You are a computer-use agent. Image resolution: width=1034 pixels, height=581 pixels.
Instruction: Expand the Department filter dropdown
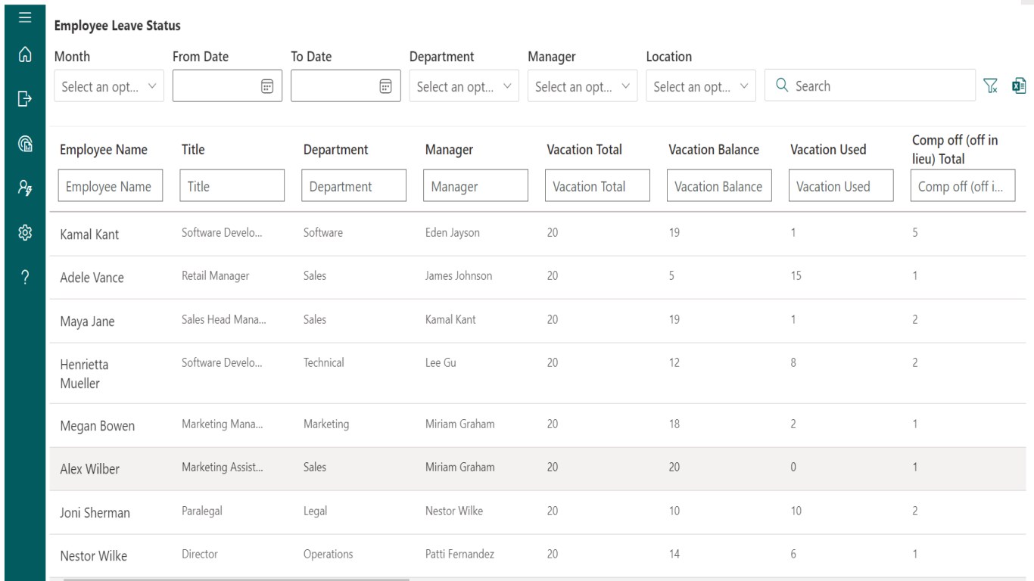[464, 87]
